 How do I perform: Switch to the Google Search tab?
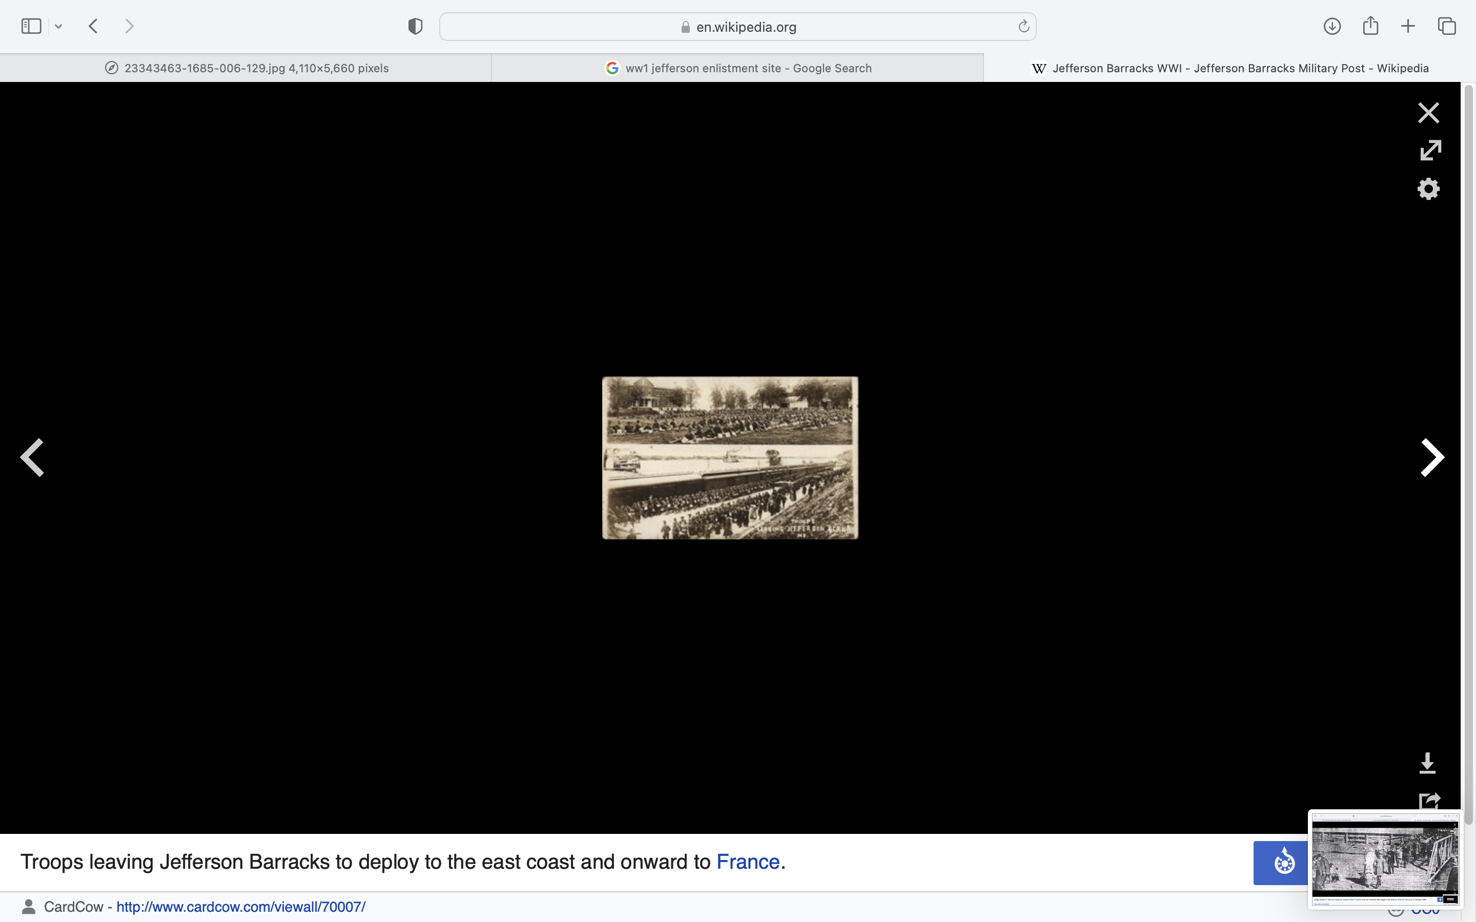click(x=737, y=68)
